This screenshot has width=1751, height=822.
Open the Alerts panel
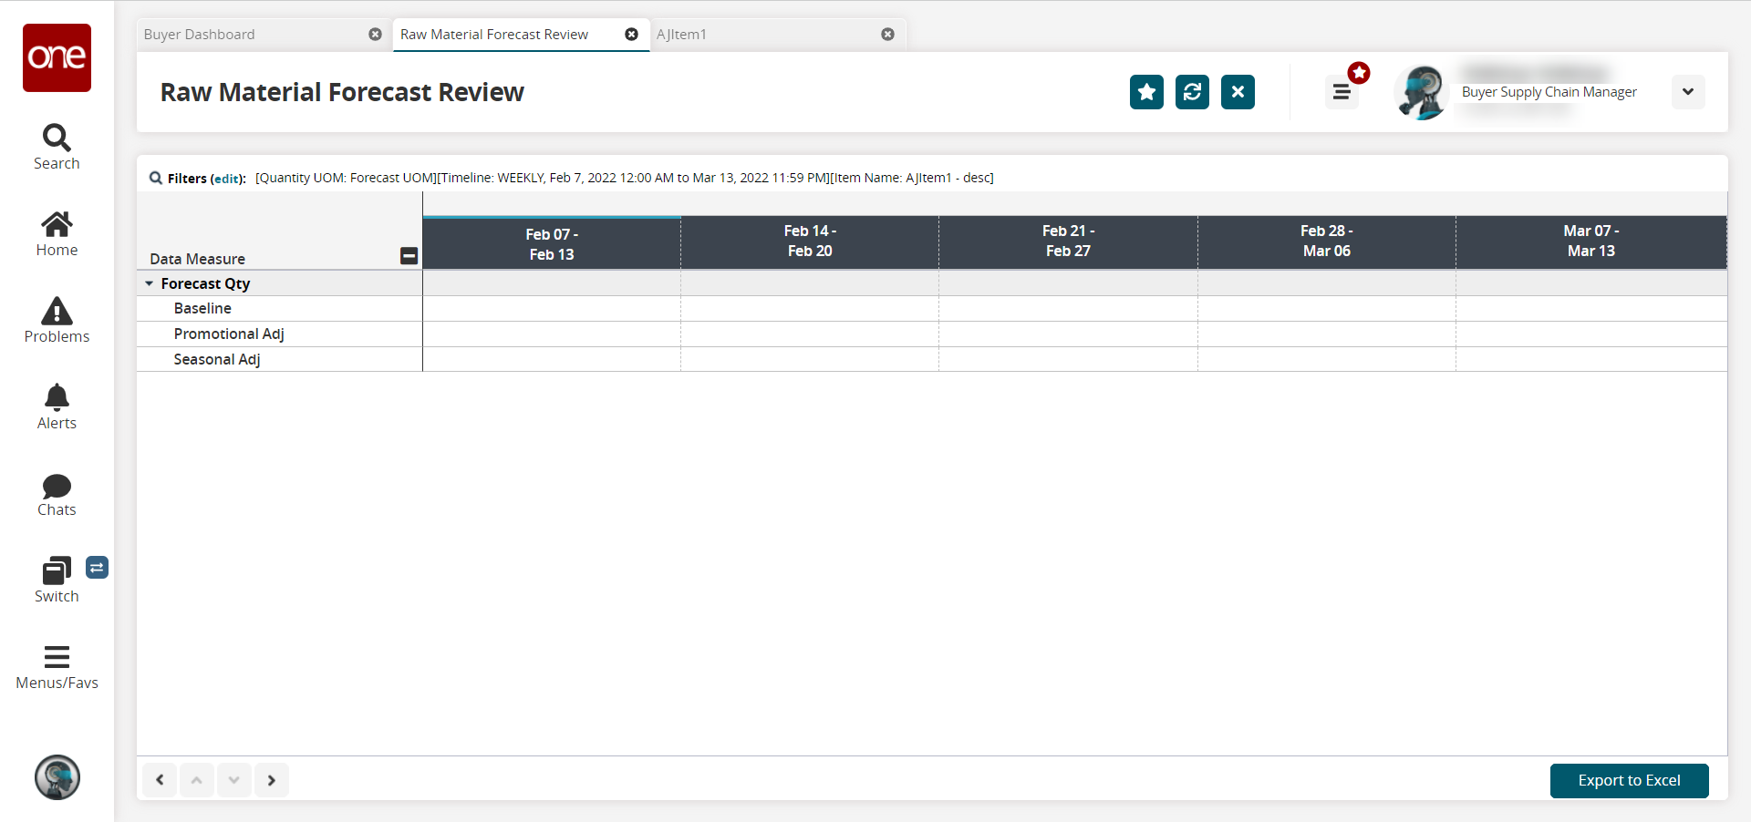pos(57,407)
